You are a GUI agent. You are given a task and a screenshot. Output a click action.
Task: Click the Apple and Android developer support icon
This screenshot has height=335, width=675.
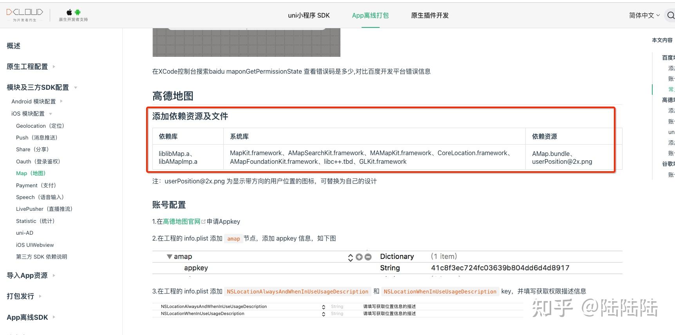(x=73, y=15)
